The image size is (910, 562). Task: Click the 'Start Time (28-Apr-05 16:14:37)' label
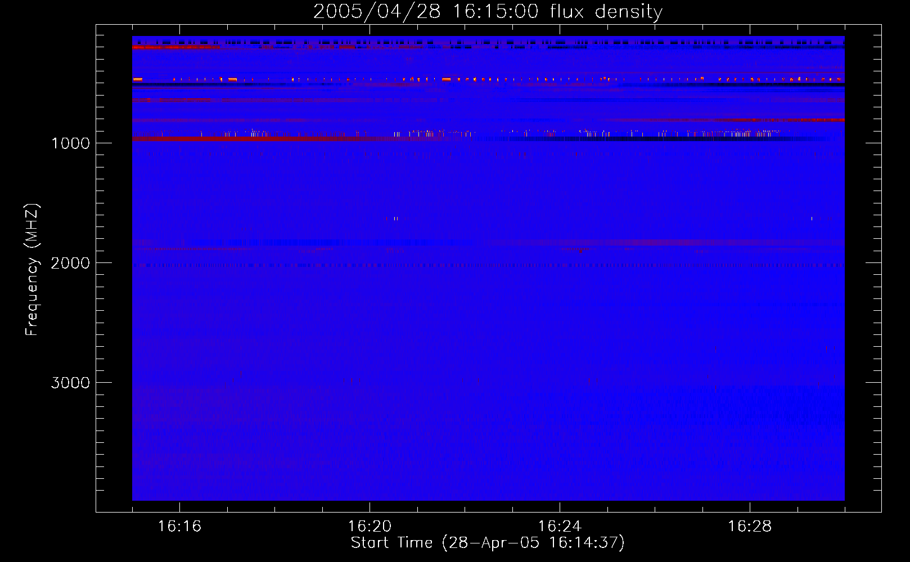pos(488,543)
